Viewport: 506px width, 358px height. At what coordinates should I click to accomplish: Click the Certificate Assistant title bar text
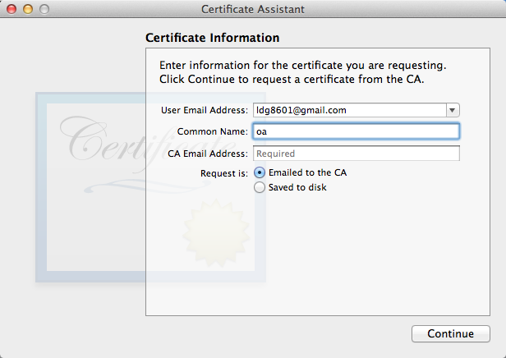coord(252,9)
